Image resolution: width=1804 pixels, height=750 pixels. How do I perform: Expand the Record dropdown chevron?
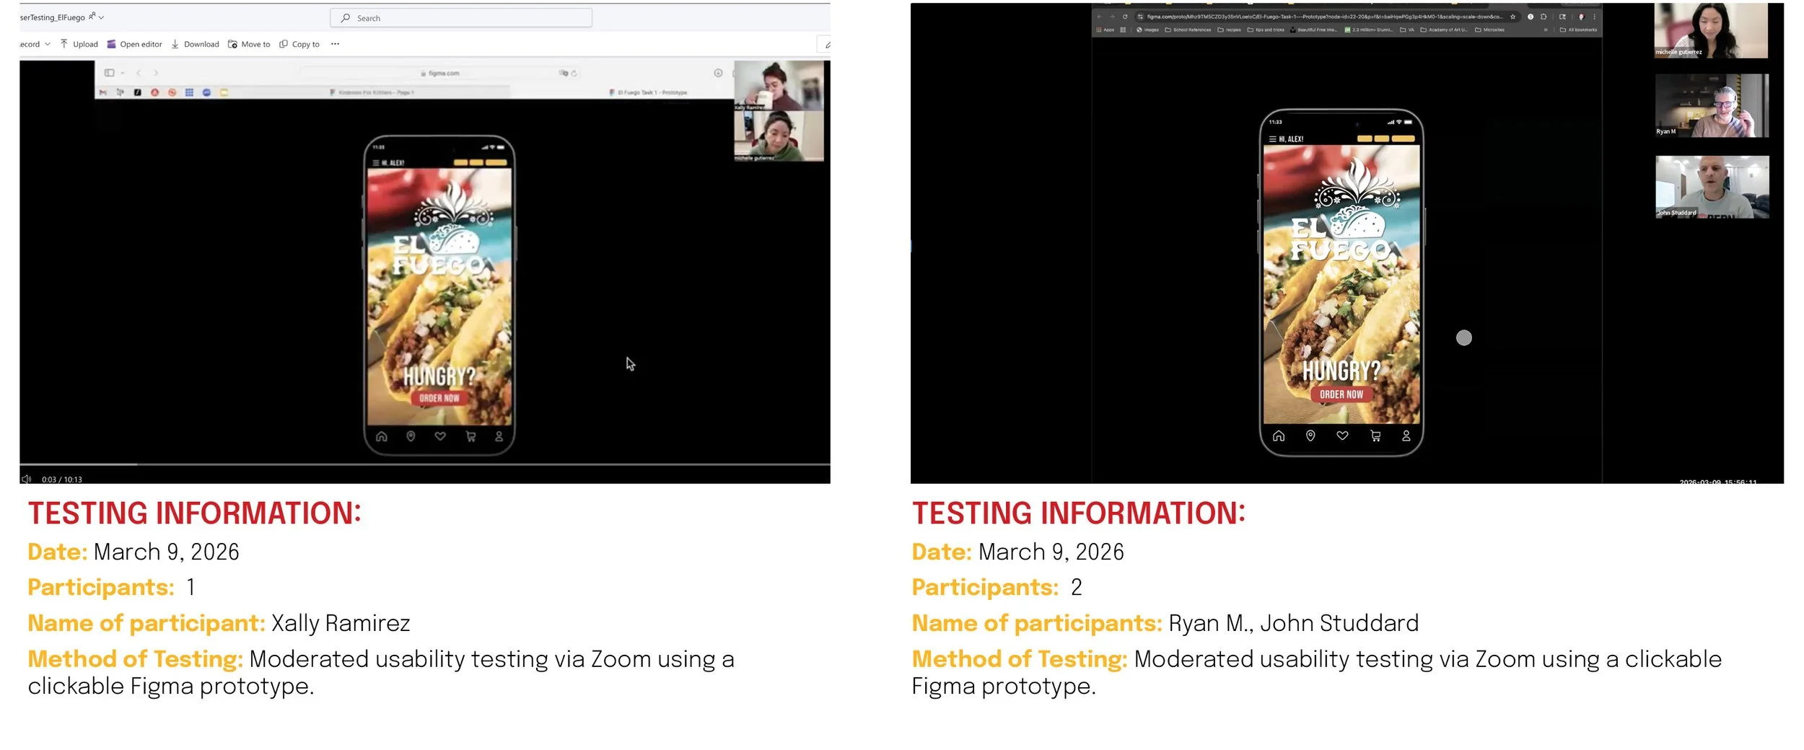[48, 44]
